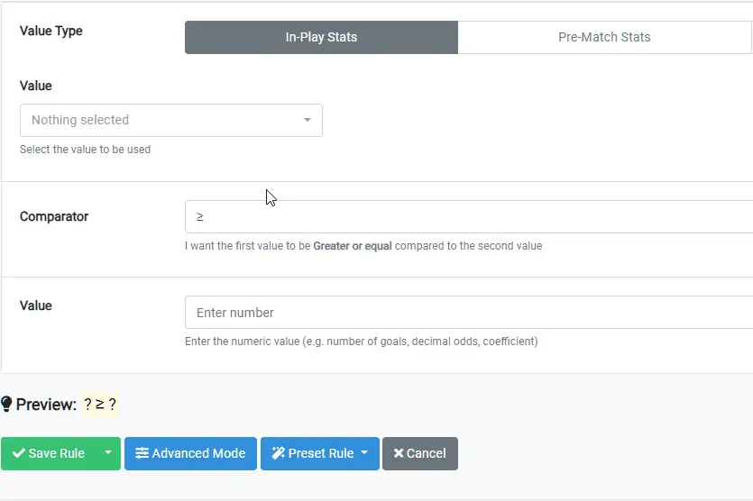Expand the Save Rule split-button arrow
Screen dimensions: 753x501
coord(107,453)
